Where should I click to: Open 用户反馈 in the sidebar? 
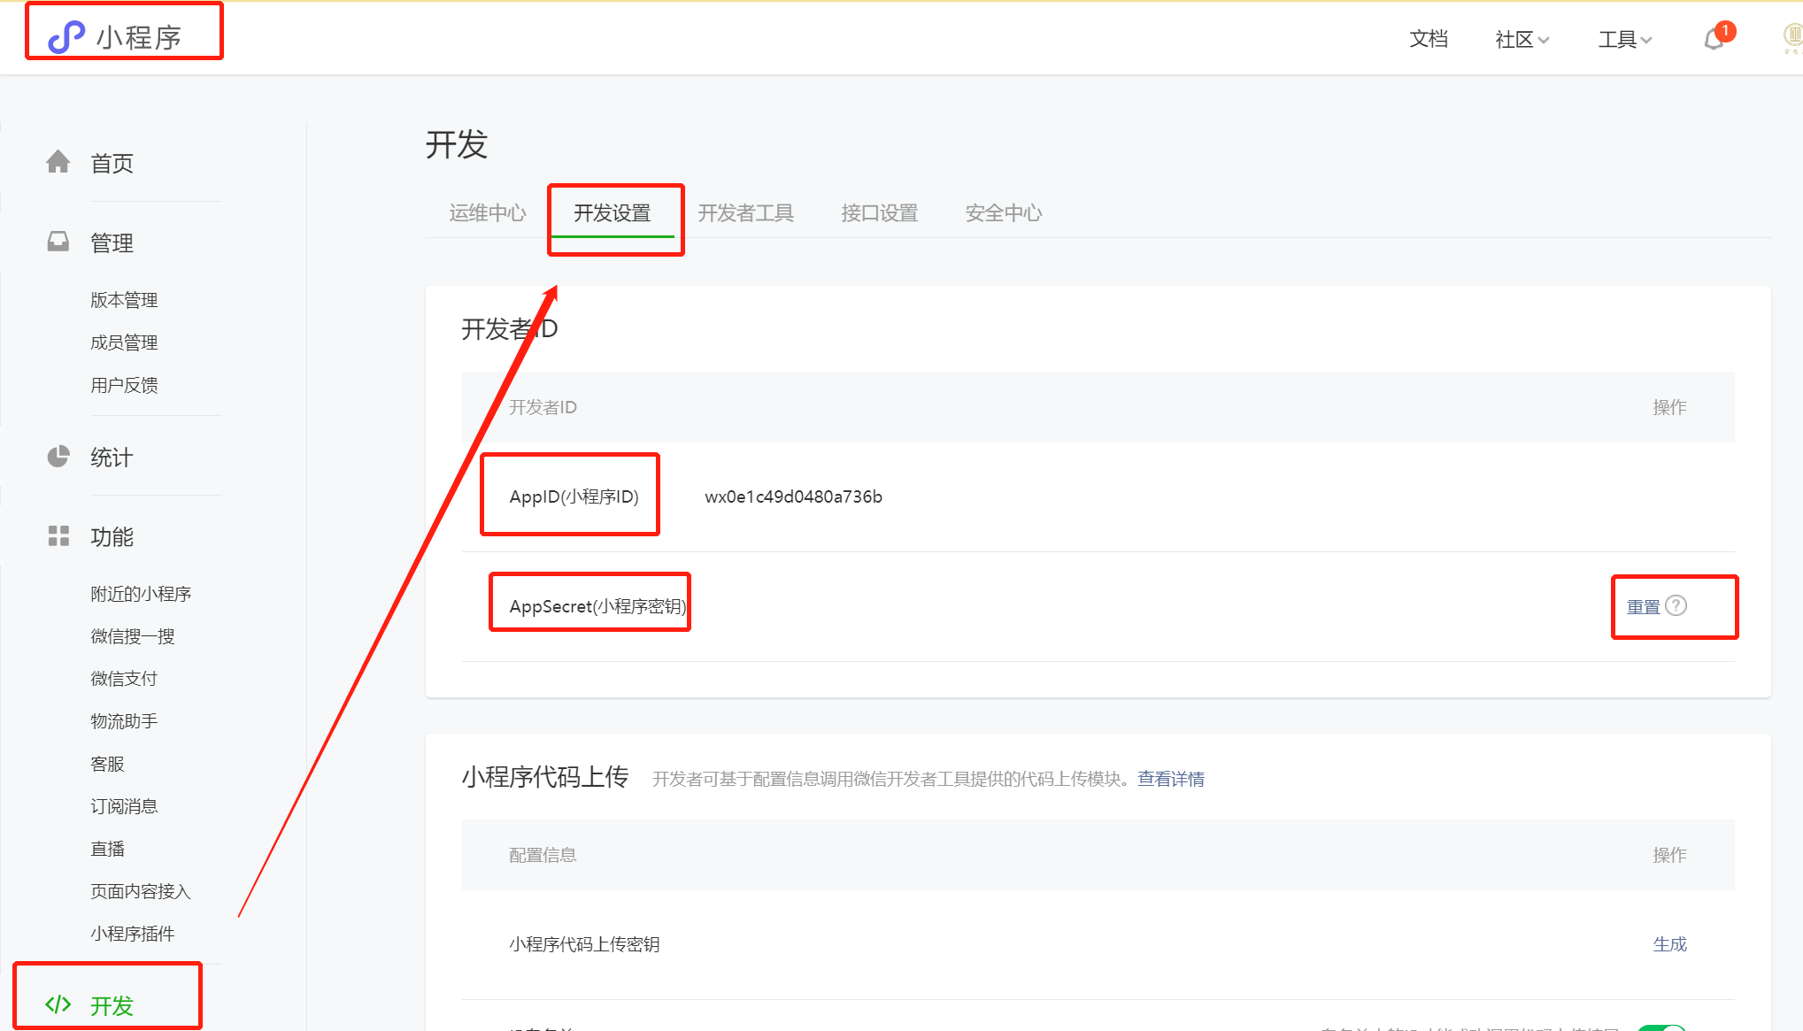(124, 385)
